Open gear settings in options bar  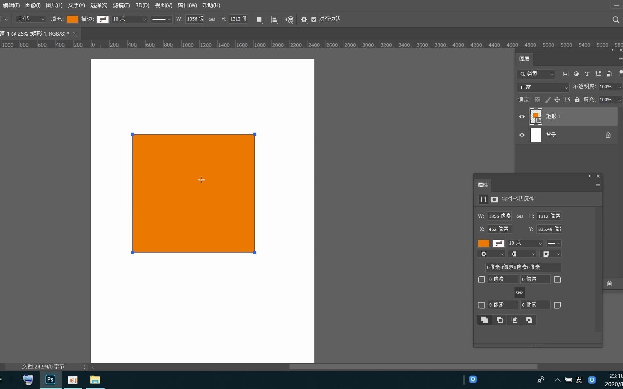click(304, 19)
